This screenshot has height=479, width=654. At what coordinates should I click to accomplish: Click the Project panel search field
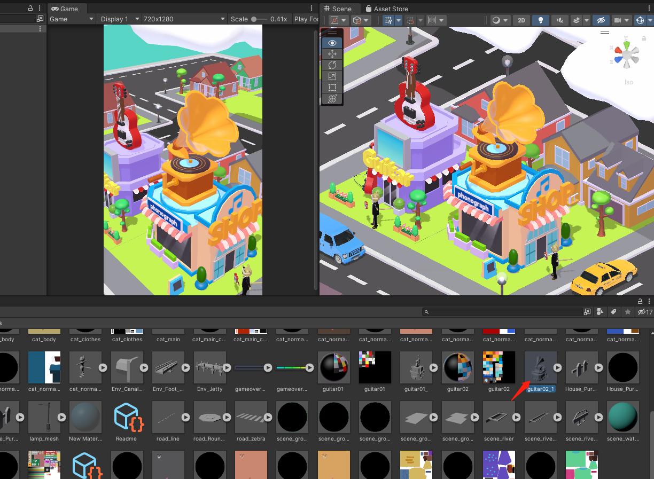coord(502,312)
